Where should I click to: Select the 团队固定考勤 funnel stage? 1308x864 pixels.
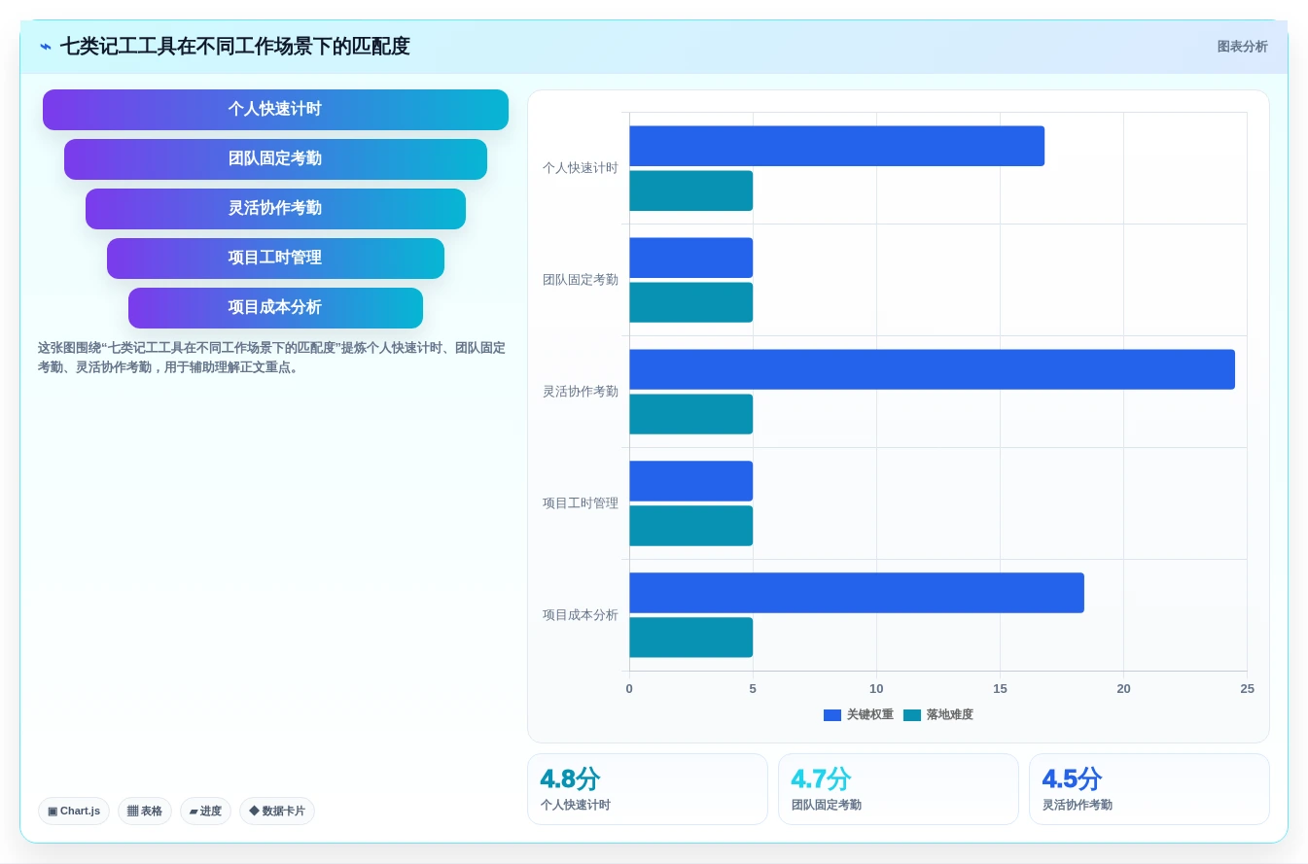(x=275, y=159)
